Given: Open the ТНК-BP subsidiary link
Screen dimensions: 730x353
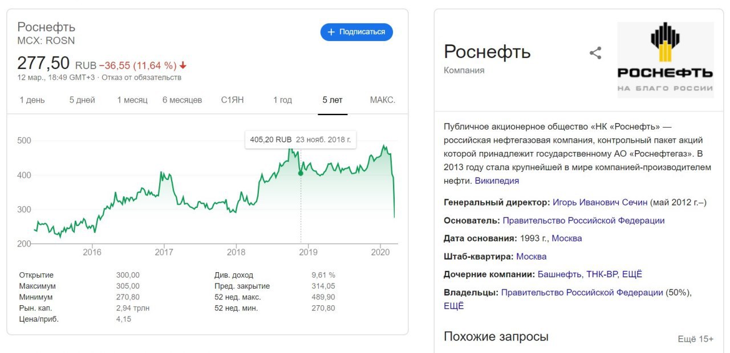Looking at the screenshot, I should click(x=602, y=274).
